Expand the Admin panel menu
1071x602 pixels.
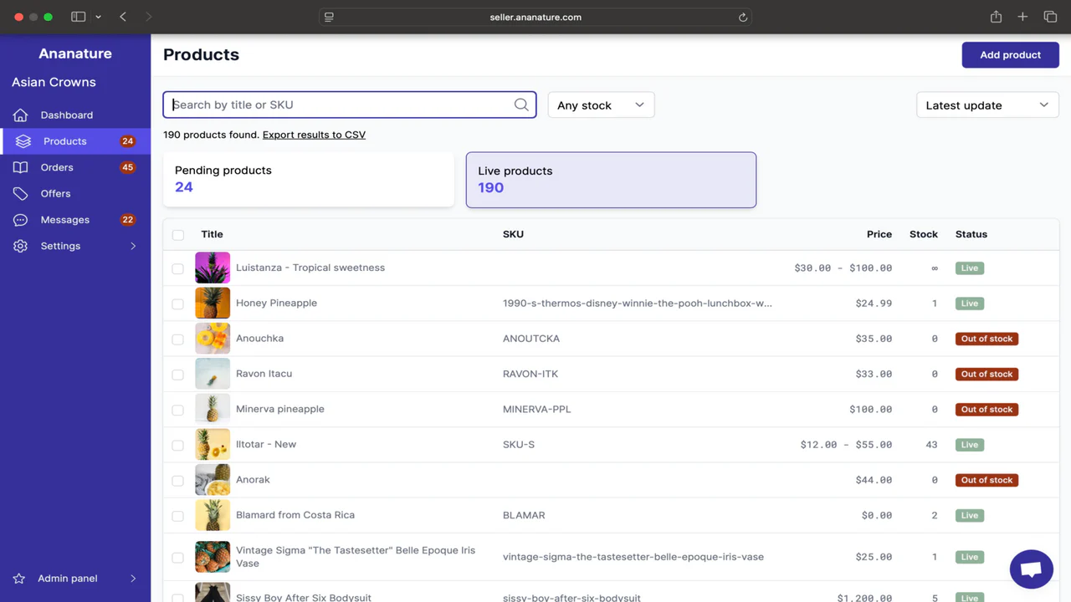tap(75, 579)
